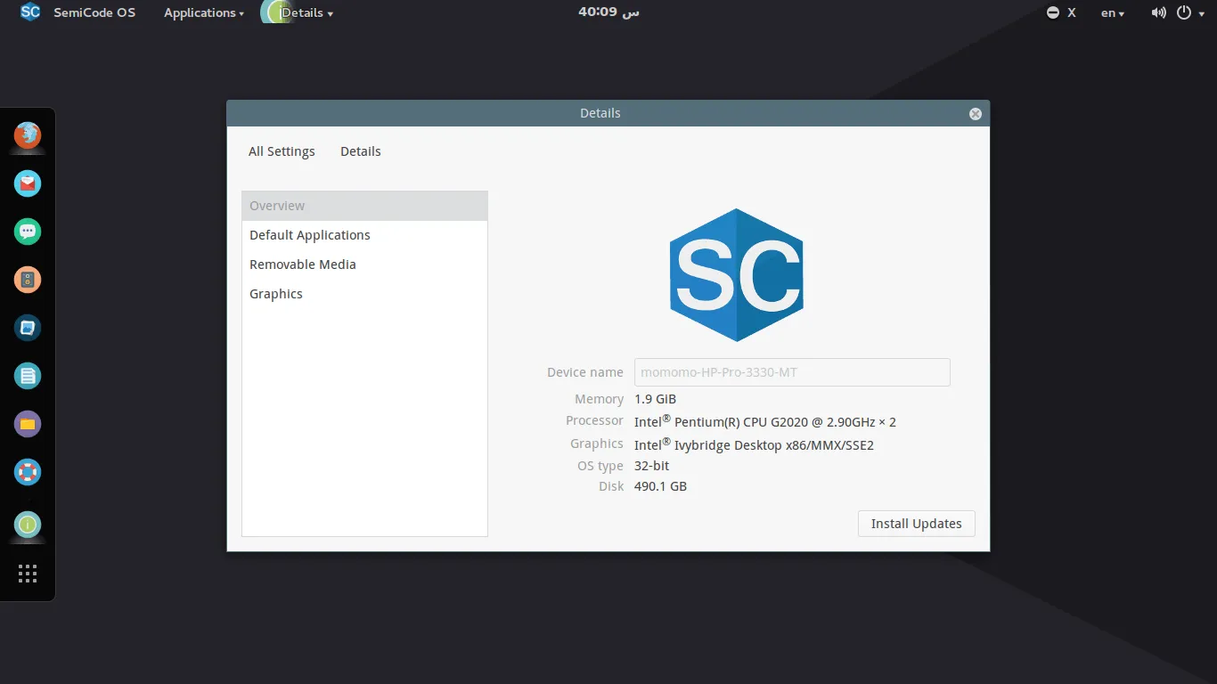Image resolution: width=1217 pixels, height=684 pixels.
Task: Launch the Firefox web browser from the dock
Action: 27,136
